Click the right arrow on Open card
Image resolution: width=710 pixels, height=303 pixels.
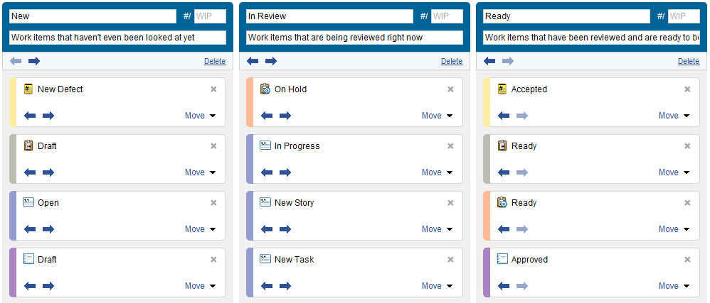click(x=48, y=229)
